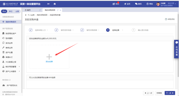Viewport: 179px width, 96px height.
Task: Click the plus icon to add funding
Action: click(x=49, y=57)
